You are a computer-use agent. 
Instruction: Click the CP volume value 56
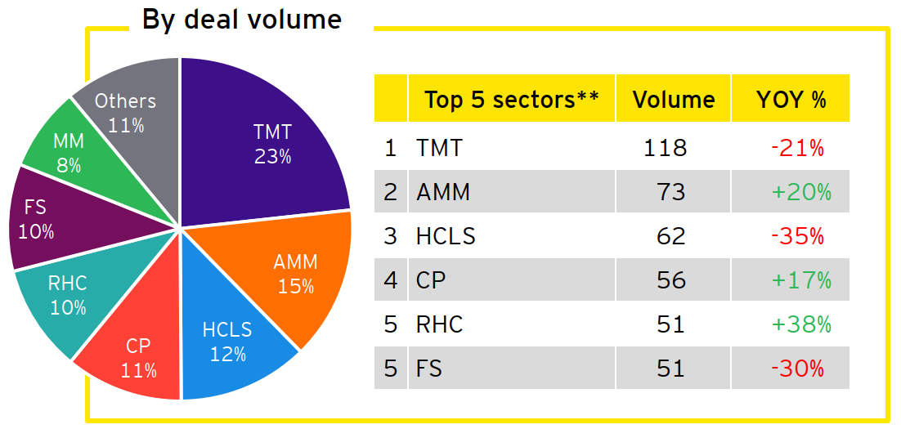(x=670, y=280)
